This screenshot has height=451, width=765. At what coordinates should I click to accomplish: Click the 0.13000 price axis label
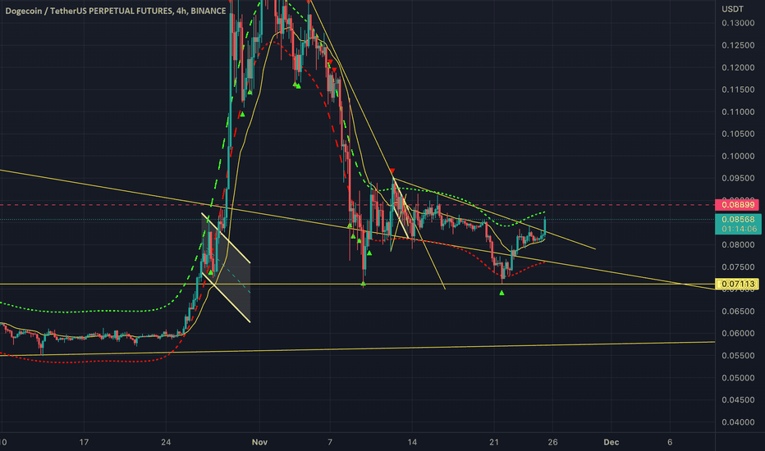(x=738, y=23)
